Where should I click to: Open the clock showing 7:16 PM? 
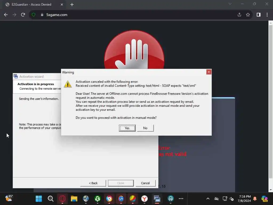pyautogui.click(x=244, y=199)
